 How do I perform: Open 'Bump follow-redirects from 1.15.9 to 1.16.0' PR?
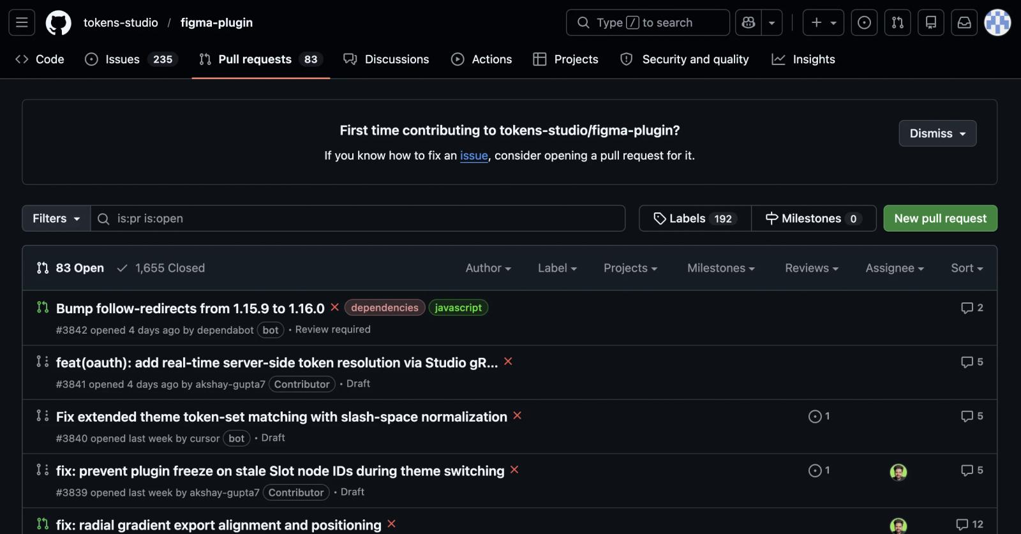190,309
